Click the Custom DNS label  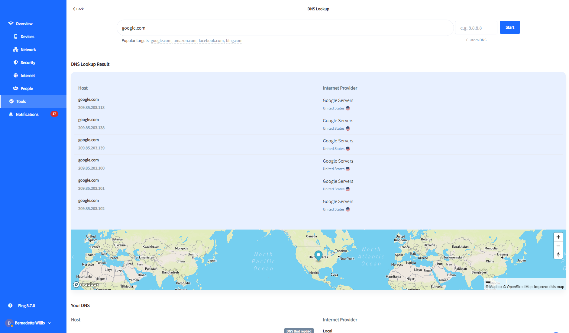(x=476, y=40)
